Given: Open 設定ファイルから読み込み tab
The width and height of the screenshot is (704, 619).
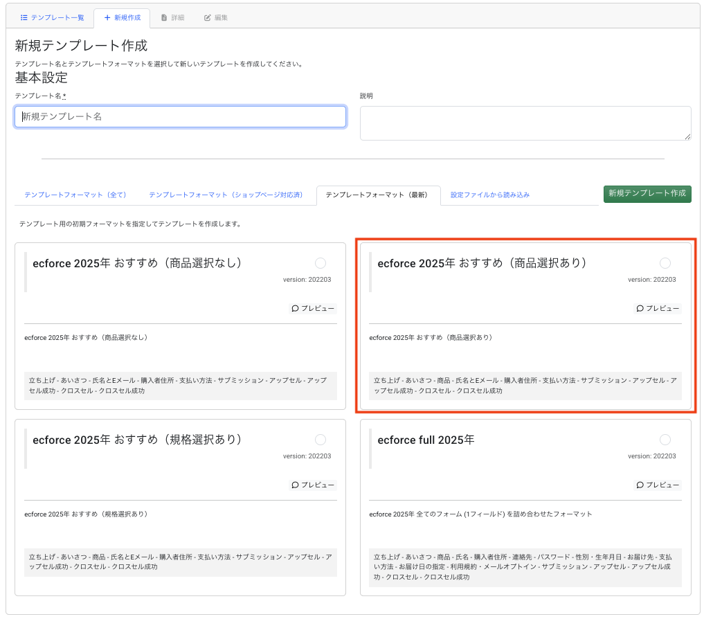Looking at the screenshot, I should pyautogui.click(x=490, y=195).
